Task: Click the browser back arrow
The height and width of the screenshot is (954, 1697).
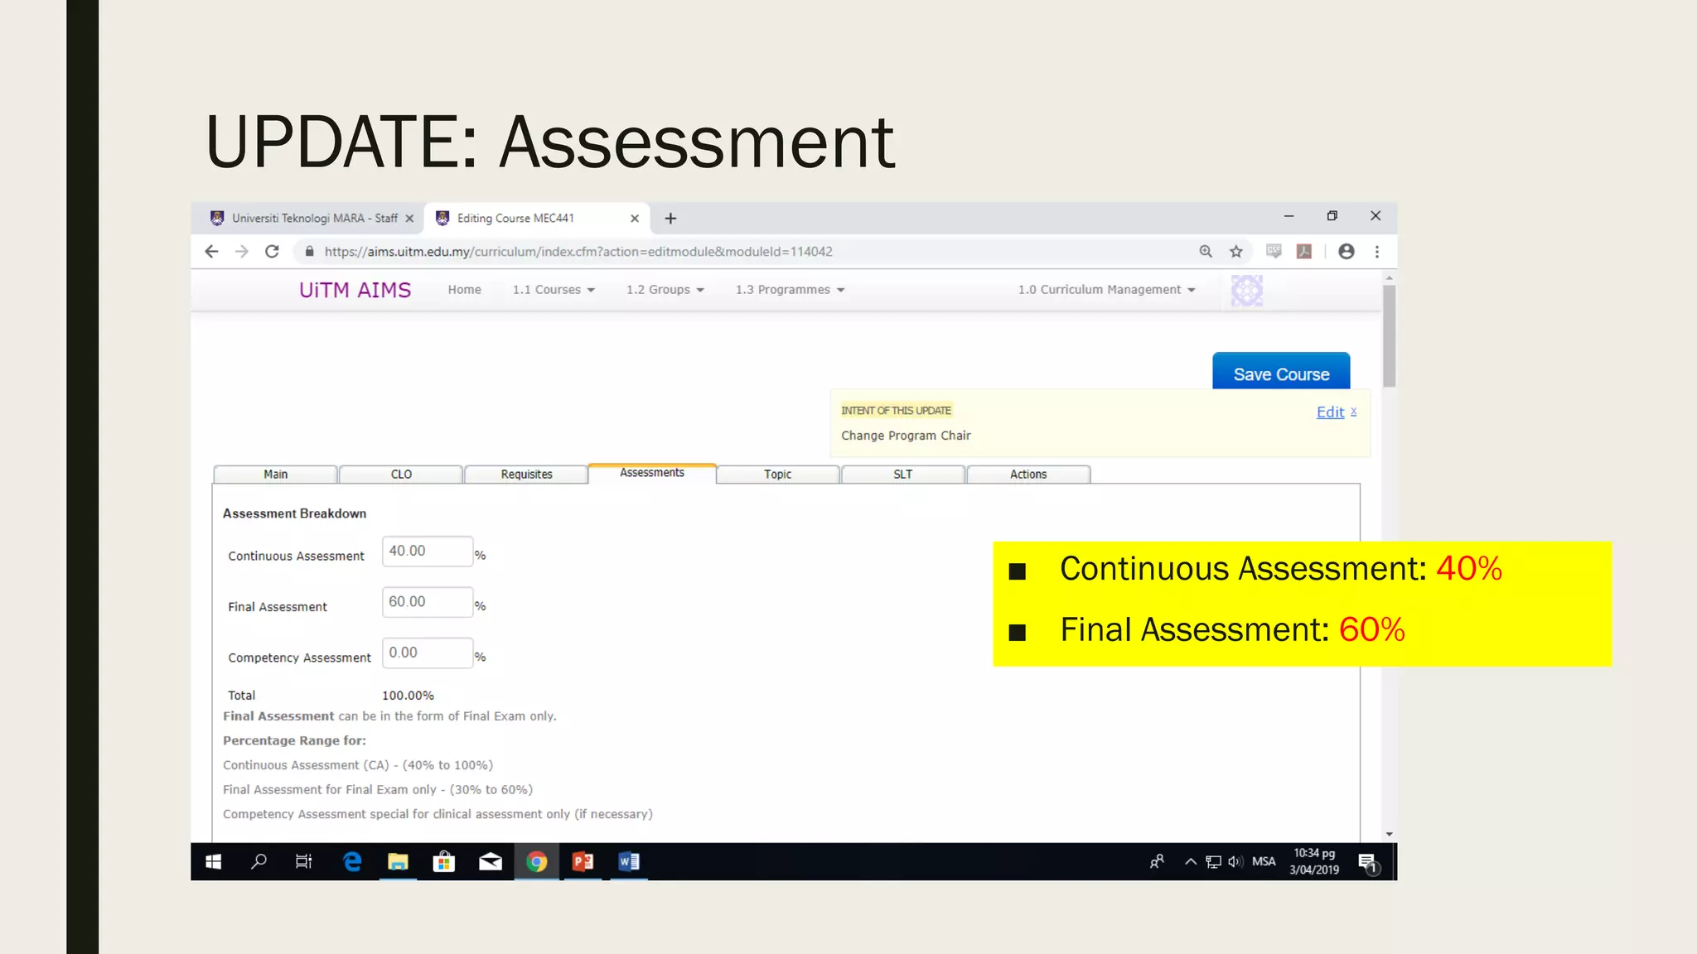Action: 211,251
